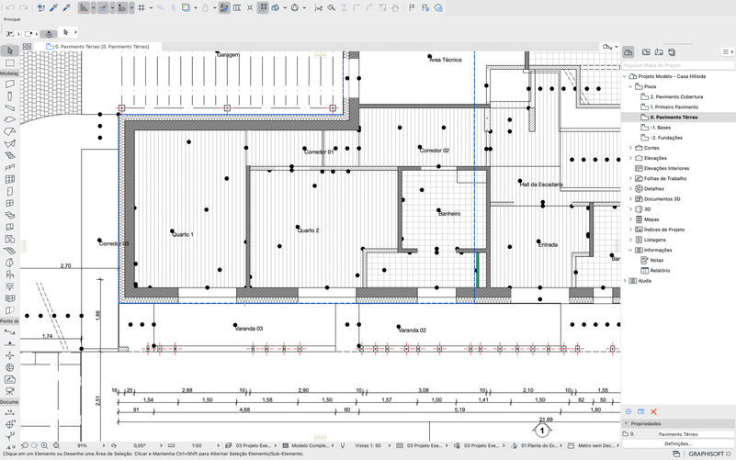Click the GRAPHISOFT ID status bar label
Image resolution: width=736 pixels, height=460 pixels.
(x=709, y=454)
